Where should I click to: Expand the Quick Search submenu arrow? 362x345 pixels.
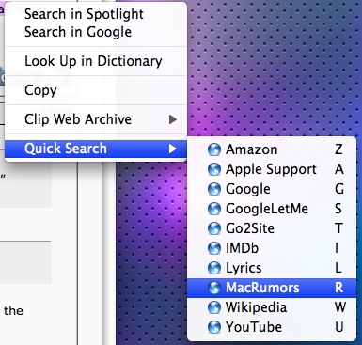pos(173,149)
